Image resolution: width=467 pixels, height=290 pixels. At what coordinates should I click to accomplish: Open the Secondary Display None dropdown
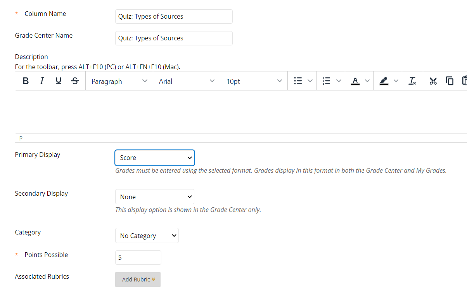tap(155, 197)
